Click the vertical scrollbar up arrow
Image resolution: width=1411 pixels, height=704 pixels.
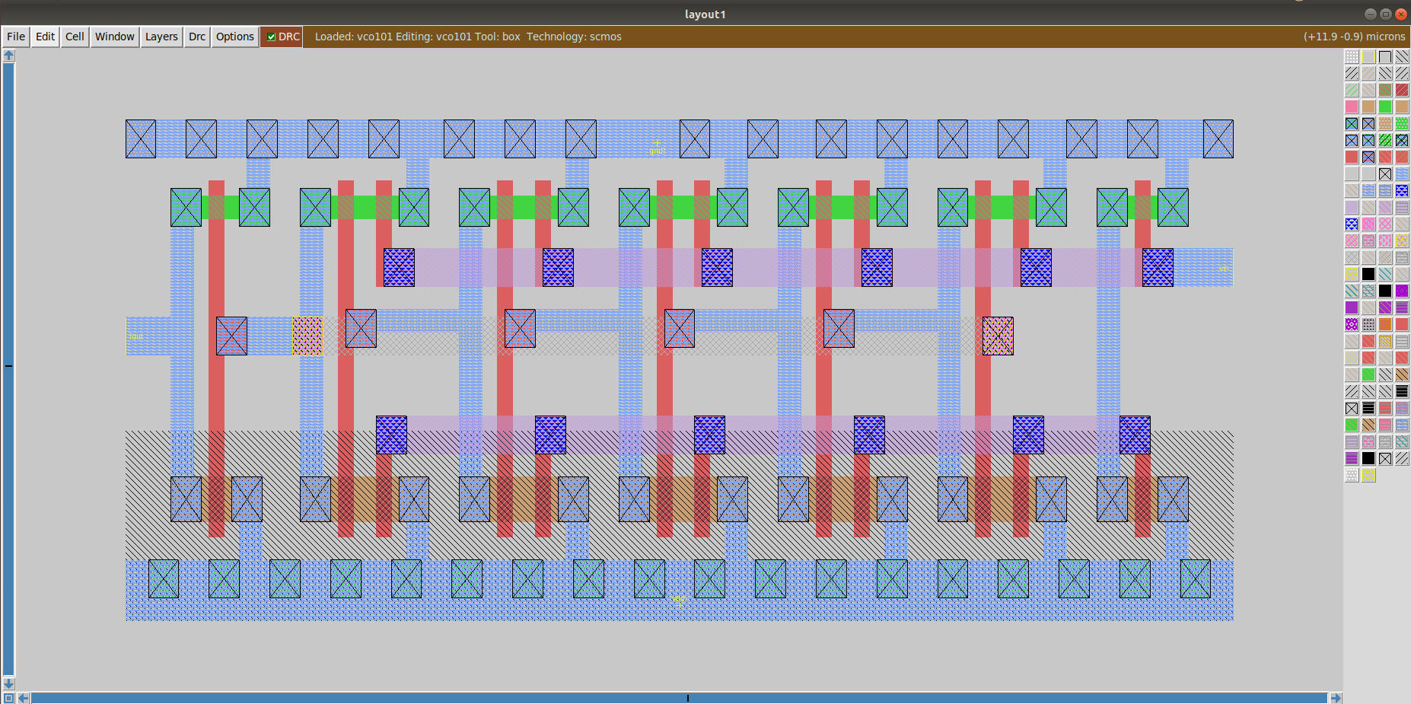pos(9,55)
